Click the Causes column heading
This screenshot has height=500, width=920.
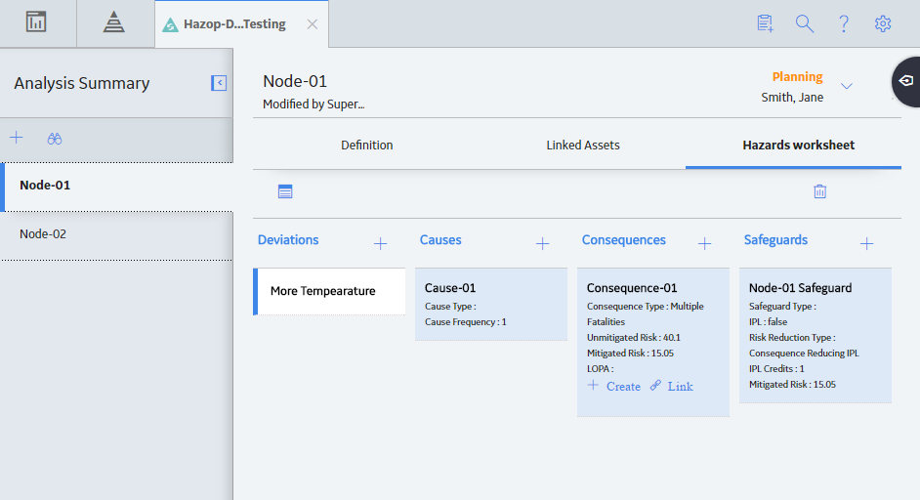(x=440, y=240)
